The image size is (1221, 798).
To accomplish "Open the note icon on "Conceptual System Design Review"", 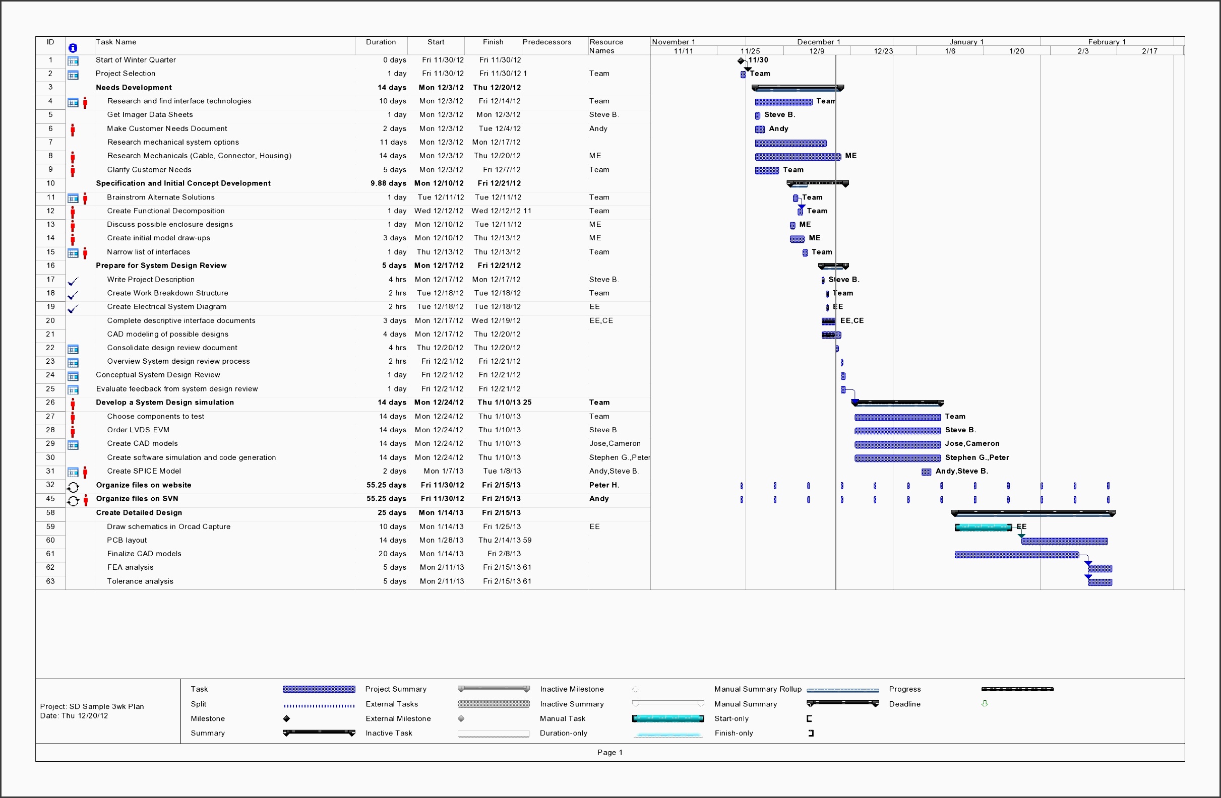I will (74, 376).
